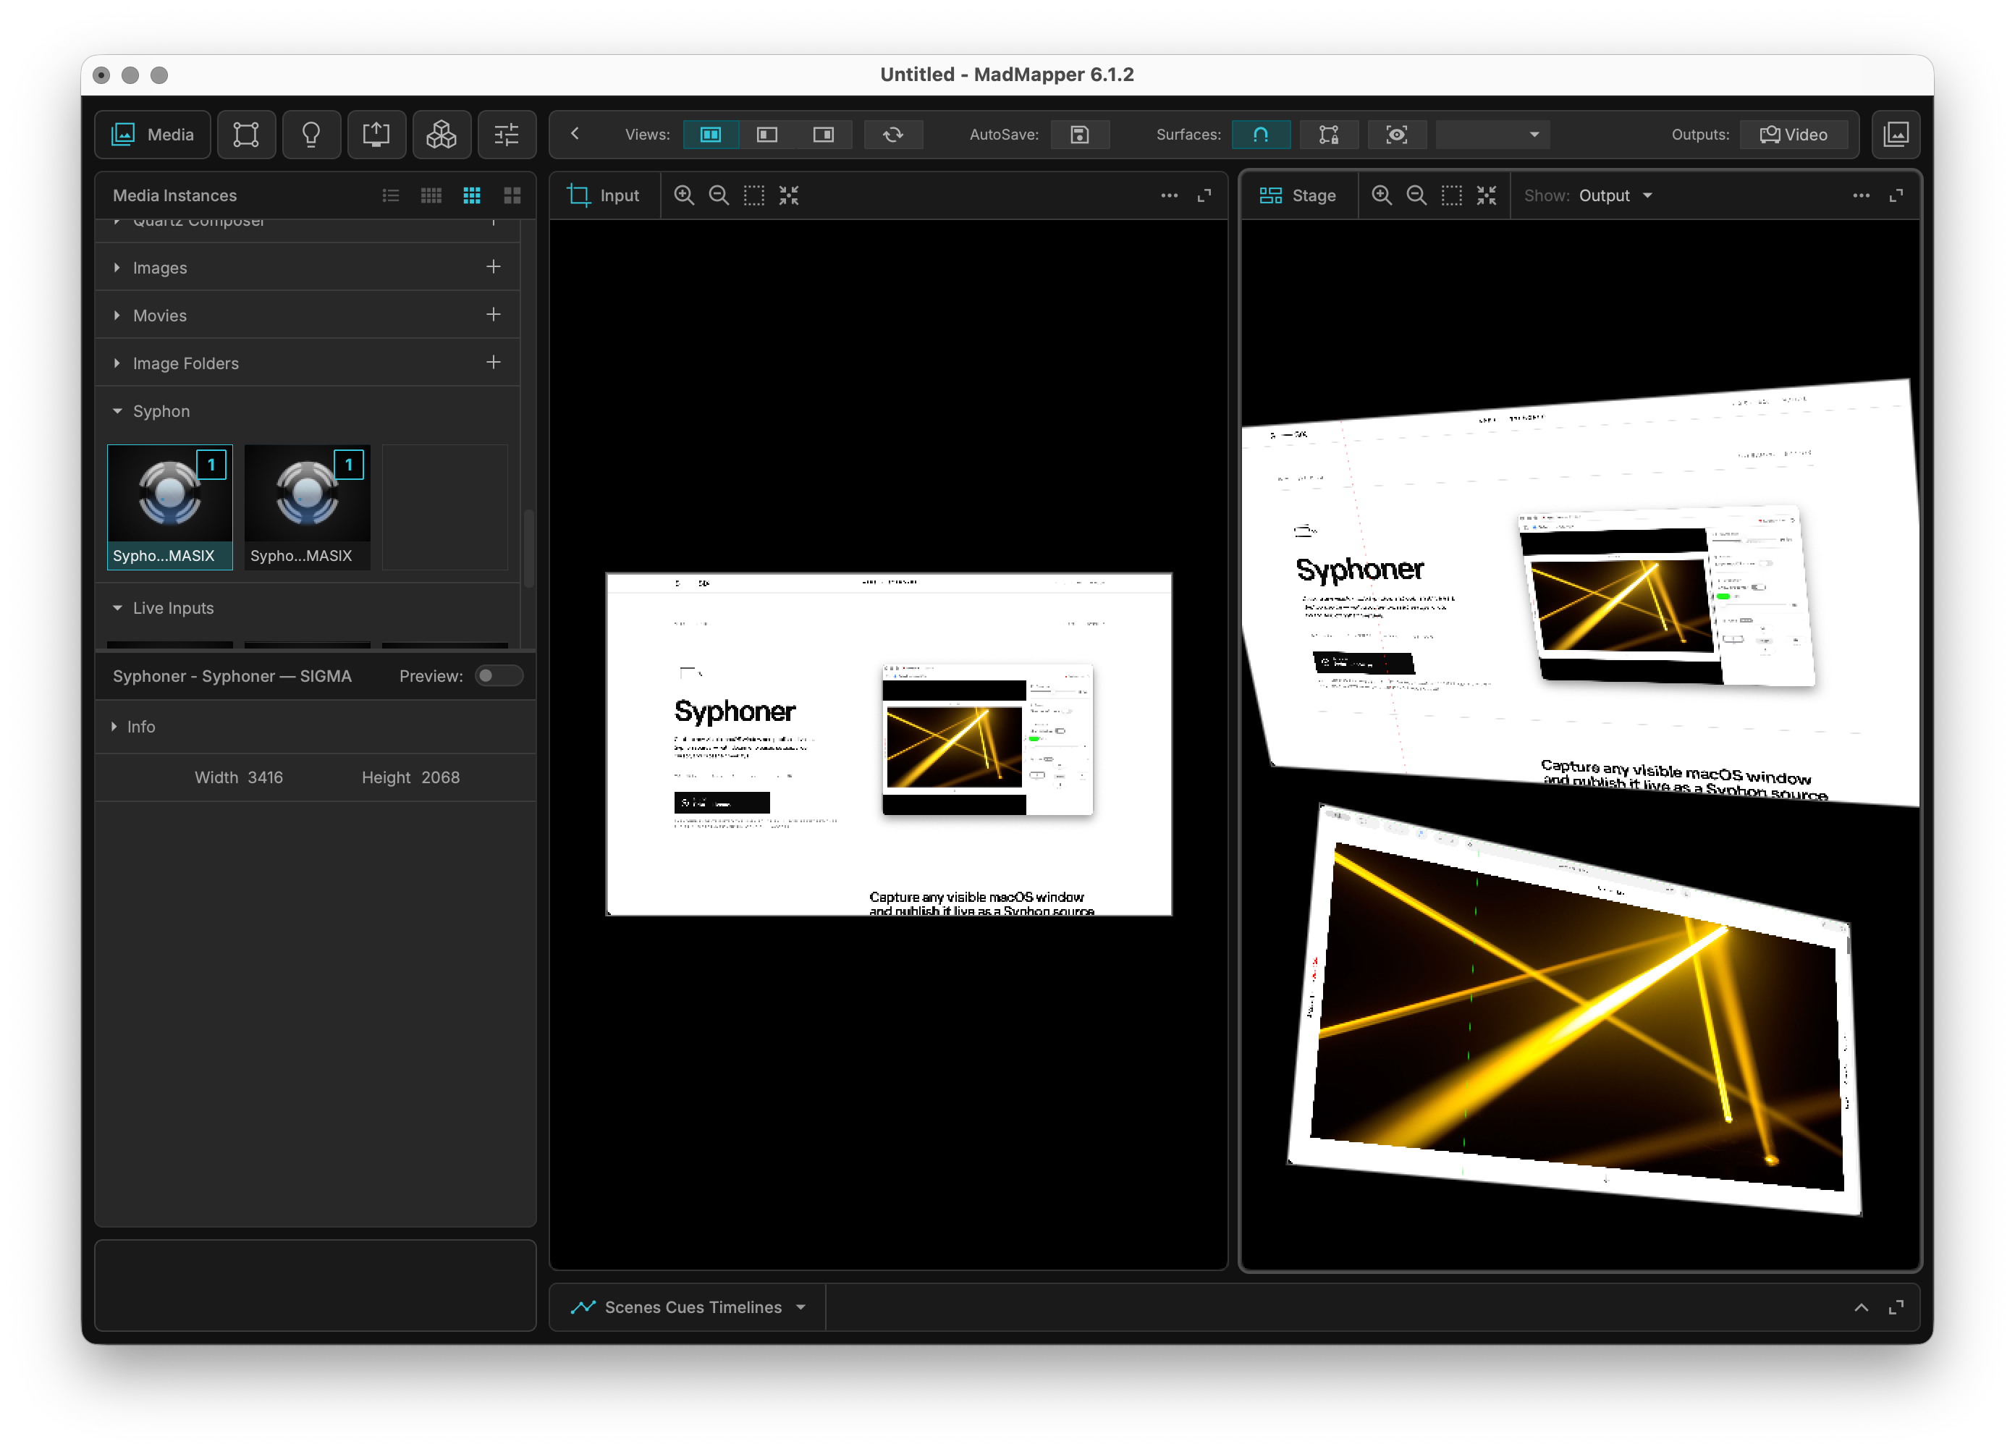
Task: Expand the timelines panel with up chevron
Action: (1862, 1307)
